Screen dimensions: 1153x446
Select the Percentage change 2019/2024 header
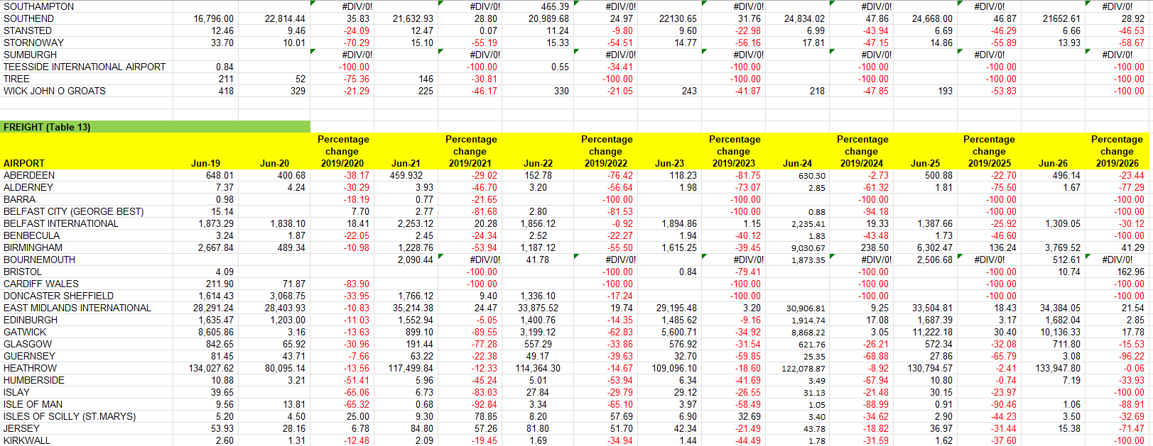[x=862, y=151]
